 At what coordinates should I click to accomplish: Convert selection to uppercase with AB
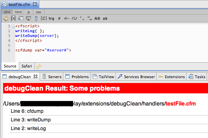pyautogui.click(x=97, y=18)
